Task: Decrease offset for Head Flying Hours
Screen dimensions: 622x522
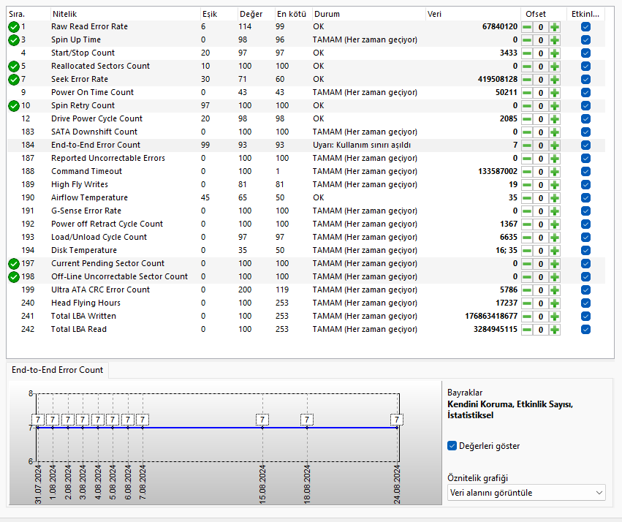Action: tap(527, 303)
